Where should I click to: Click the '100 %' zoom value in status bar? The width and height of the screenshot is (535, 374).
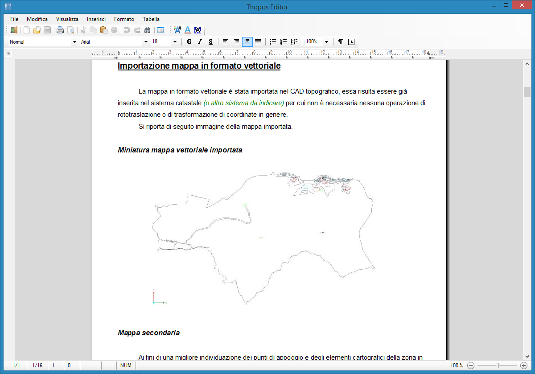(457, 366)
